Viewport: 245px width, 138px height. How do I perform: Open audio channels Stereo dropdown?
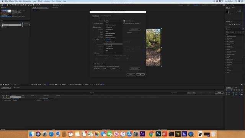[x=116, y=69]
